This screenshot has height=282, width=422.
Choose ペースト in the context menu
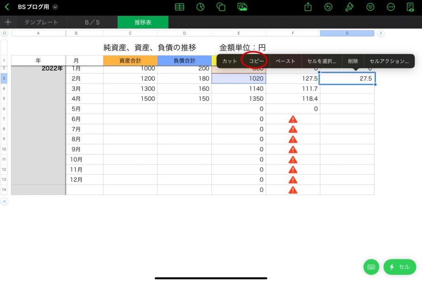285,61
